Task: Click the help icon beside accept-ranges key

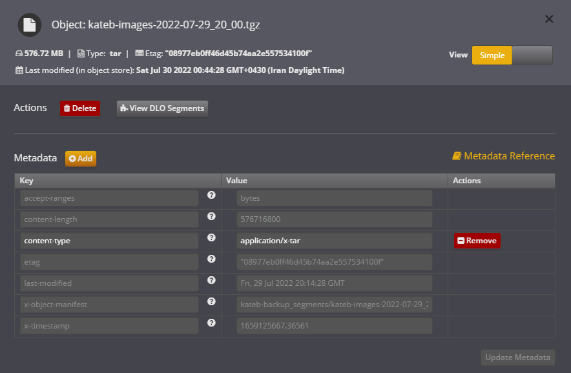Action: point(211,195)
